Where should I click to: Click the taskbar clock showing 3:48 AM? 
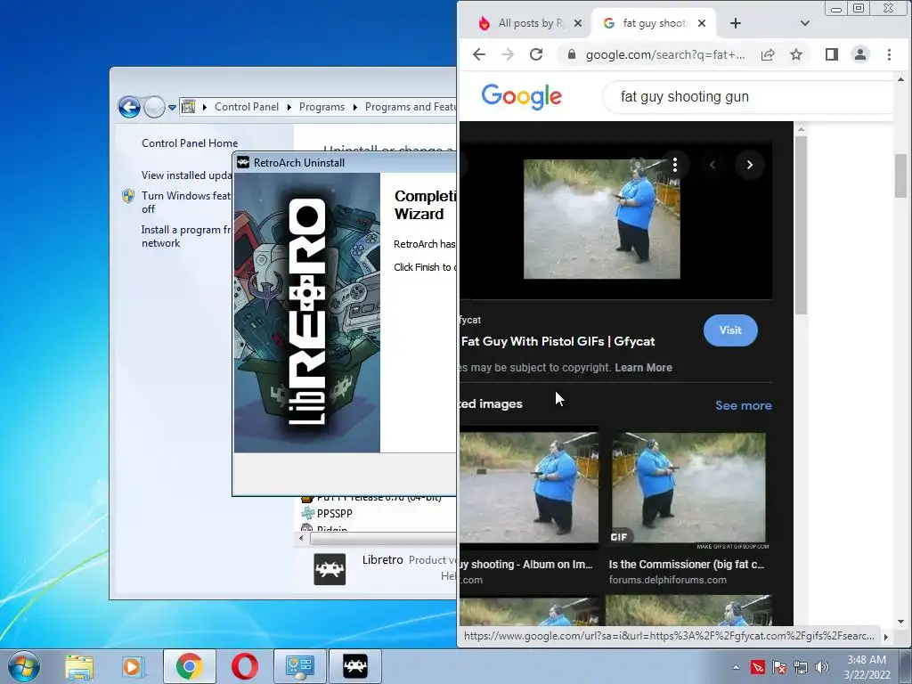[x=867, y=667]
